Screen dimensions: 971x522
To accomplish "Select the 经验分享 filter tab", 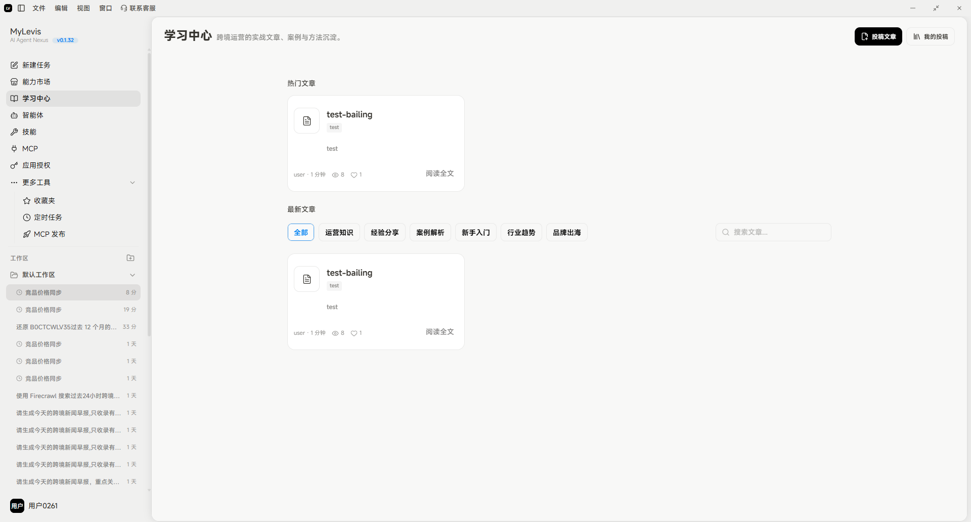I will [385, 233].
